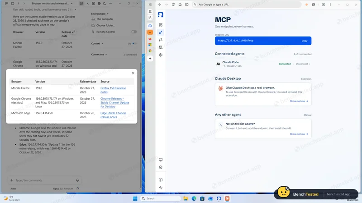Open the browser profile icon
Viewport: 362px width, 203px height.
click(324, 5)
